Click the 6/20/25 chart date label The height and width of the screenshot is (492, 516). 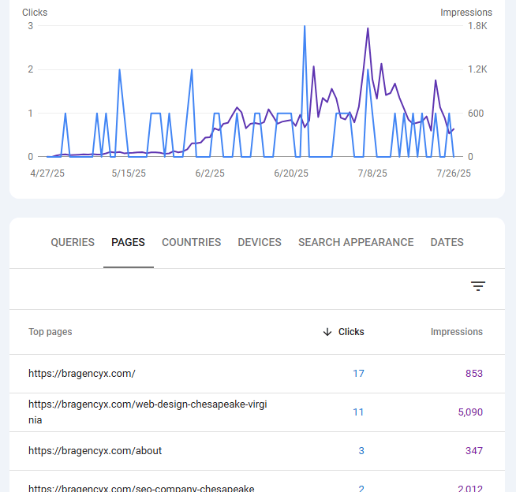pos(291,173)
